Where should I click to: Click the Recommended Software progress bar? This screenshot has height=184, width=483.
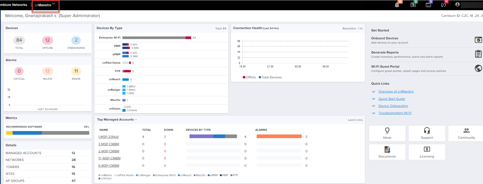pos(48,133)
